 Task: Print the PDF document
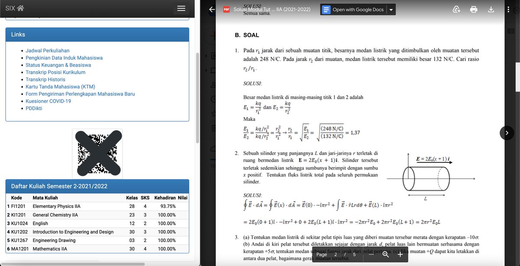click(x=474, y=10)
